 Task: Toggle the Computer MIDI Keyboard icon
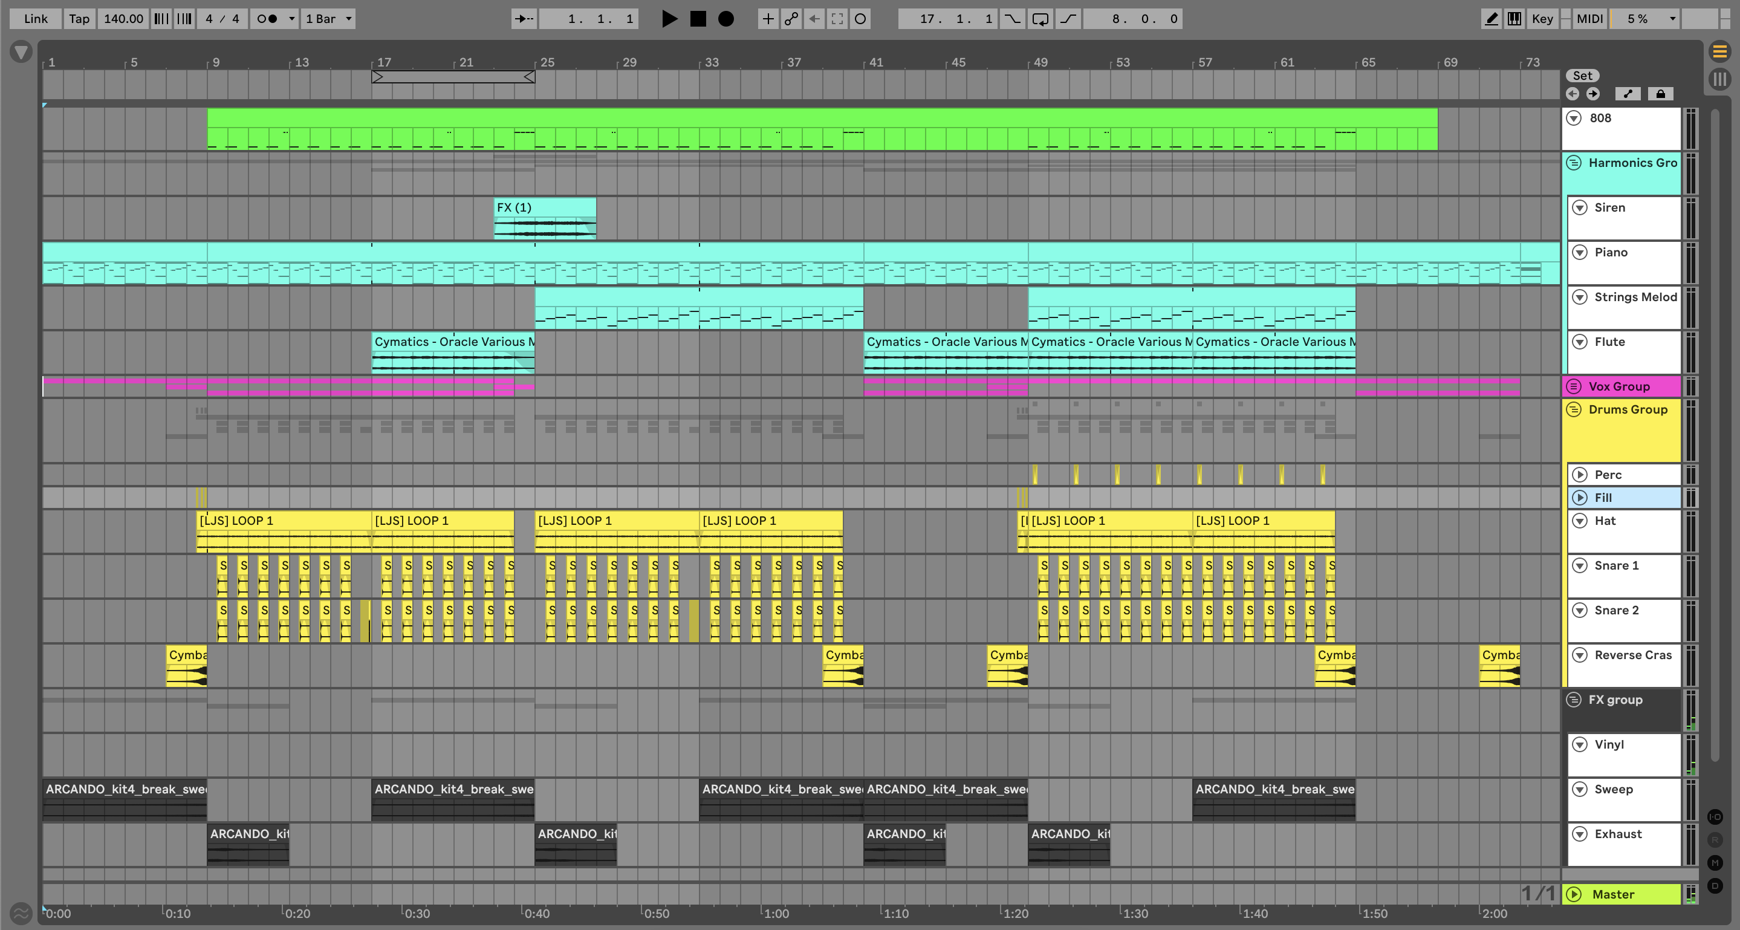pos(1514,19)
